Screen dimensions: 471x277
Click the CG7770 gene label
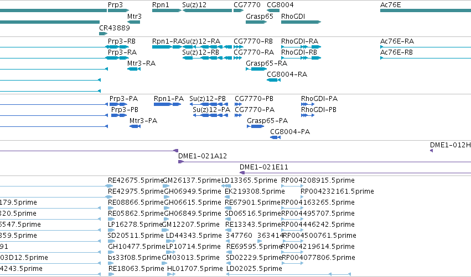click(247, 5)
